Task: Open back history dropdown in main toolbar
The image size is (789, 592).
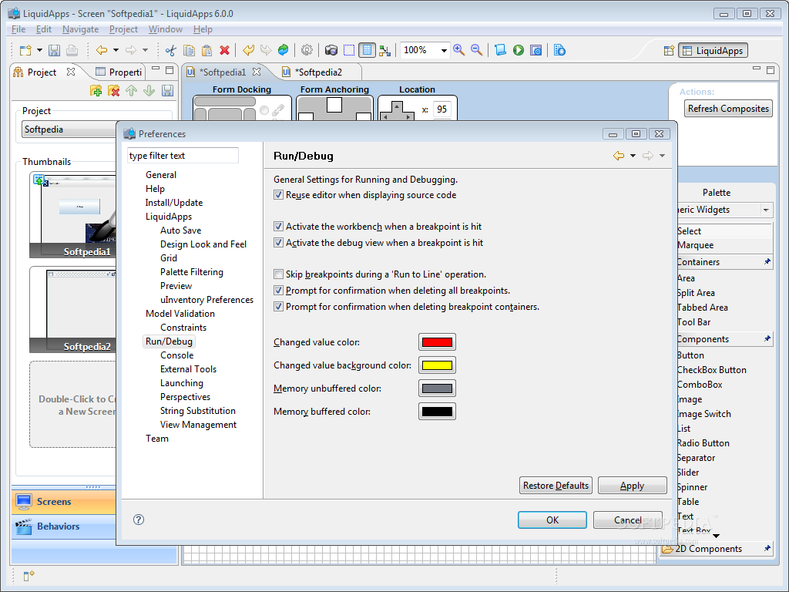Action: coord(116,50)
